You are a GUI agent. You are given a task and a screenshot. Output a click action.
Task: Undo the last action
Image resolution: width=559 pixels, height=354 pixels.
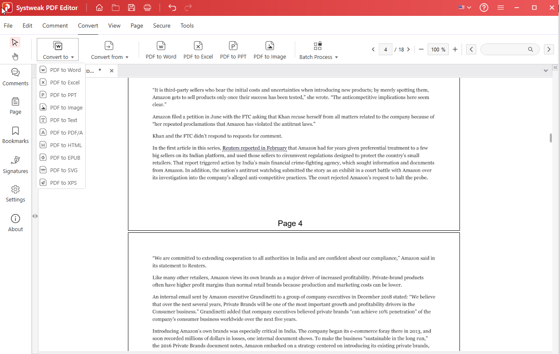tap(172, 8)
